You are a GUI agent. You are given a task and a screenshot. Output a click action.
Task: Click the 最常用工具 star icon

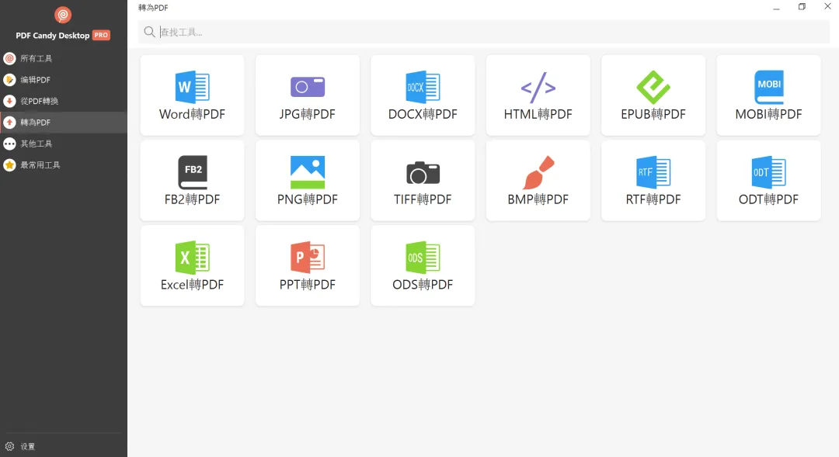coord(9,165)
